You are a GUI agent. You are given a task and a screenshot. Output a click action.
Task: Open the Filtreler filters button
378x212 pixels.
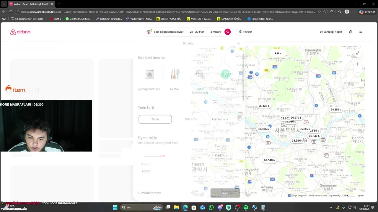(245, 32)
